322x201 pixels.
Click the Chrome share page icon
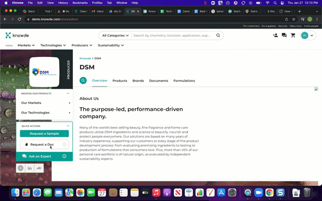tap(286, 20)
